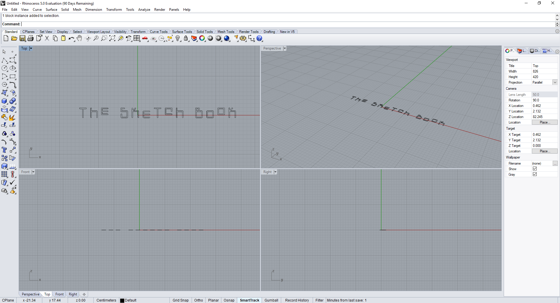Switch to the Curve Tools toolbar tab
Viewport: 560px width, 303px height.
click(159, 32)
